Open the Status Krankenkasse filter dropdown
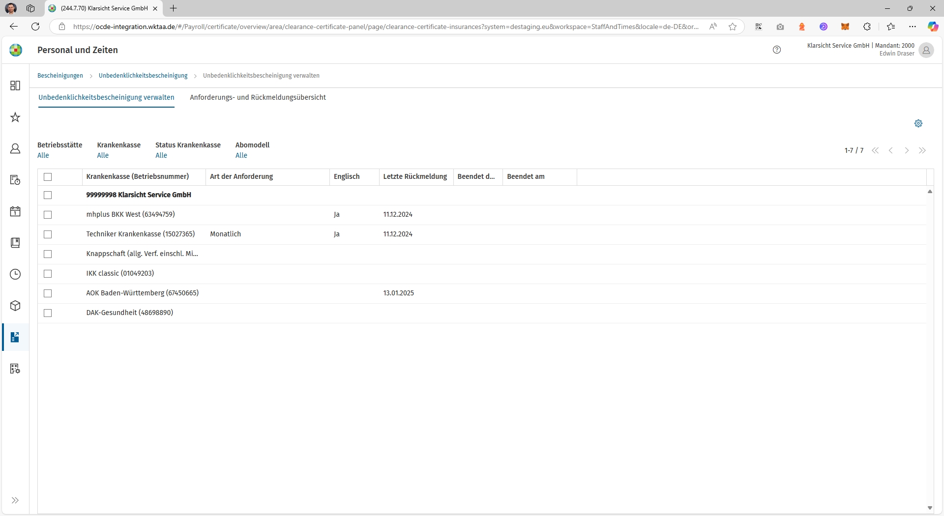 coord(161,155)
